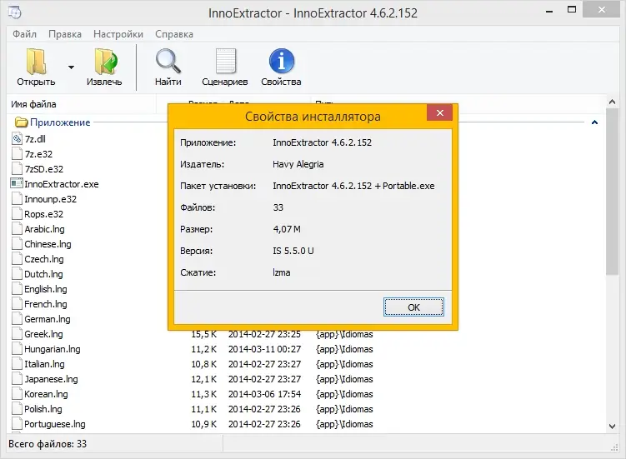Image resolution: width=626 pixels, height=459 pixels.
Task: Click the Свойства info icon
Action: (x=282, y=62)
